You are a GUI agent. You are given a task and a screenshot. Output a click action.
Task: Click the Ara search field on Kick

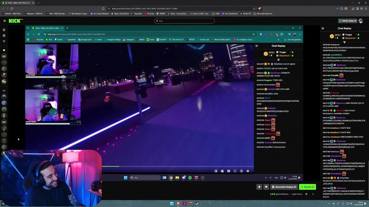coord(184,21)
